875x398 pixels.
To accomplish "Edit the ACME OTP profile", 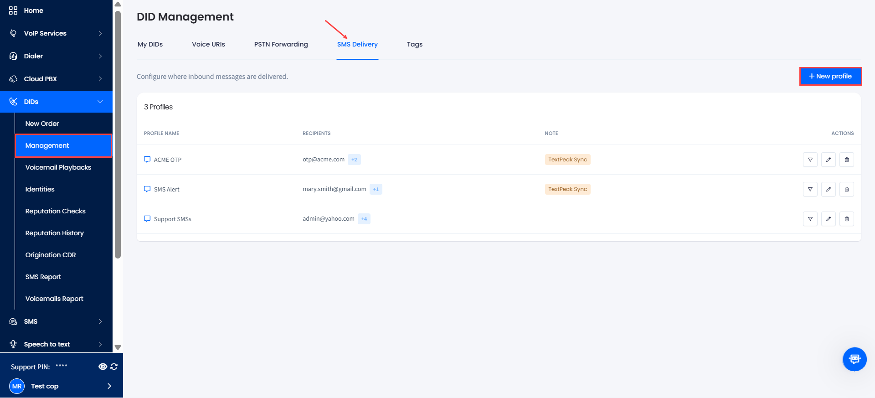I will click(829, 160).
